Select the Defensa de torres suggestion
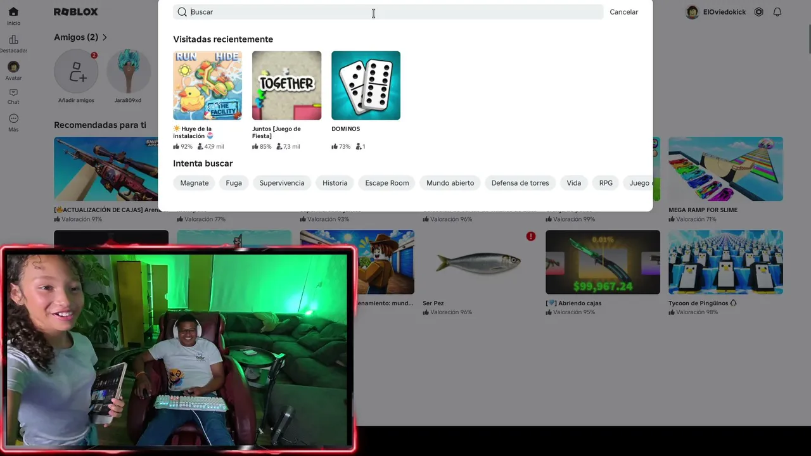 pos(520,183)
